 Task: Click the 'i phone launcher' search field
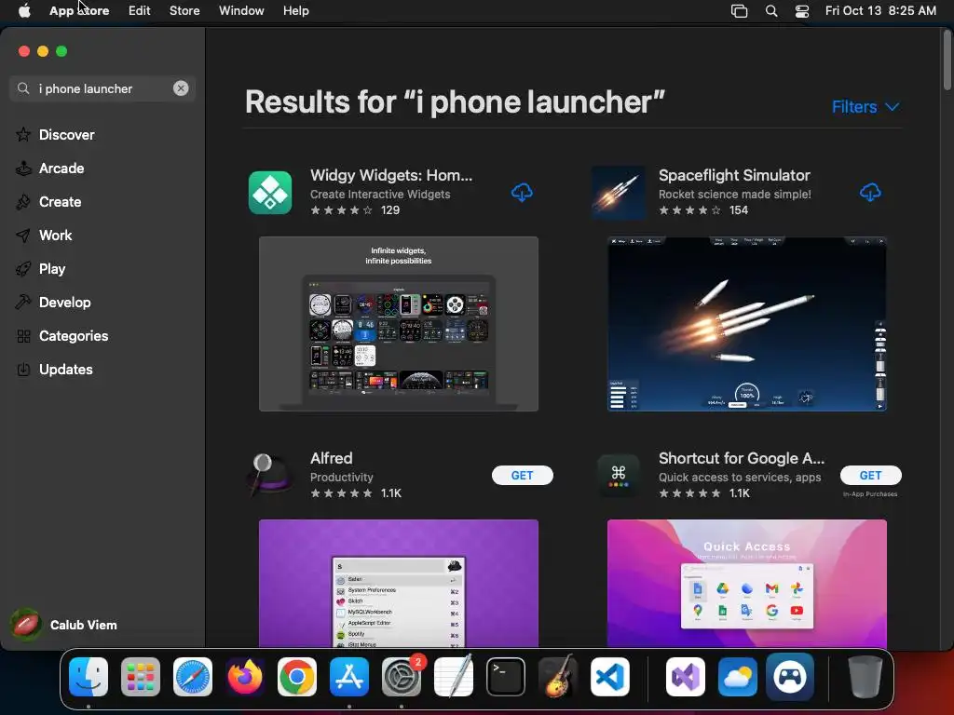pos(102,88)
